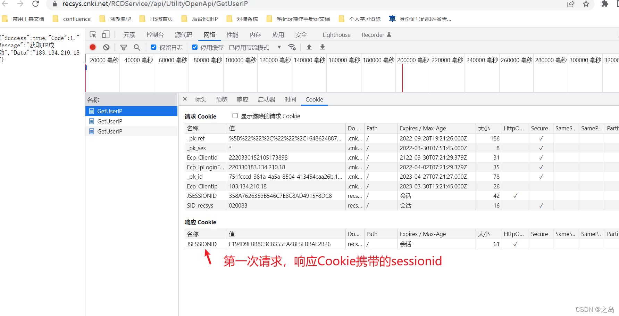The width and height of the screenshot is (619, 316).
Task: Sort request cookies by Path column
Action: pos(380,128)
